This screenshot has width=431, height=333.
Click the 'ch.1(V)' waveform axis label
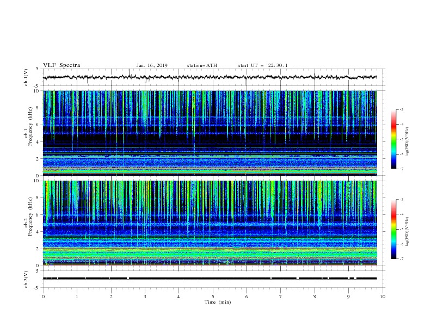click(26, 77)
